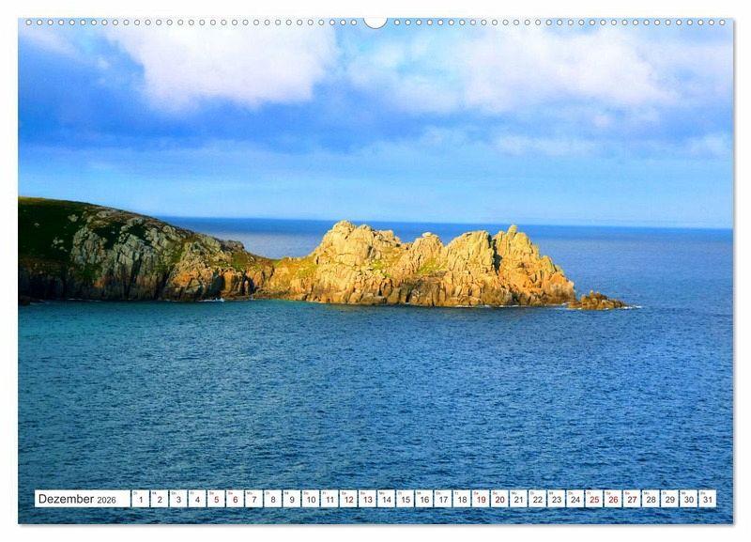
Task: Choose day 12 in the date row
Action: [348, 500]
